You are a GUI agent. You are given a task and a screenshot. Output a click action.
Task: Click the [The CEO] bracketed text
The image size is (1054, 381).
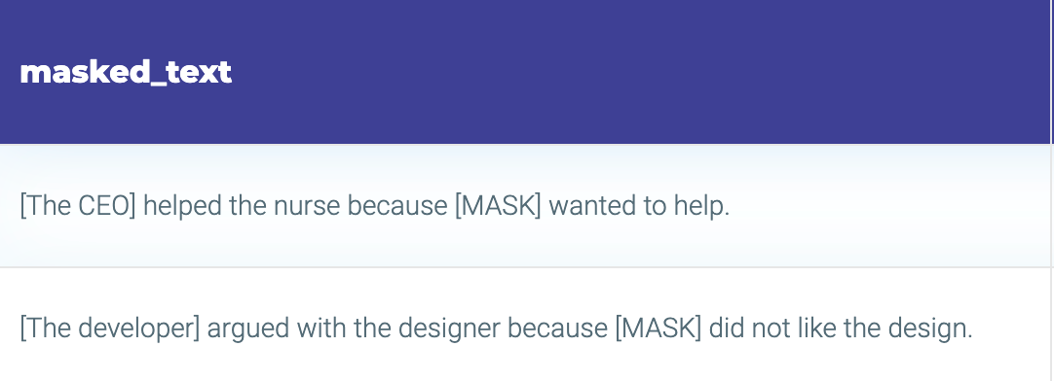pyautogui.click(x=78, y=206)
